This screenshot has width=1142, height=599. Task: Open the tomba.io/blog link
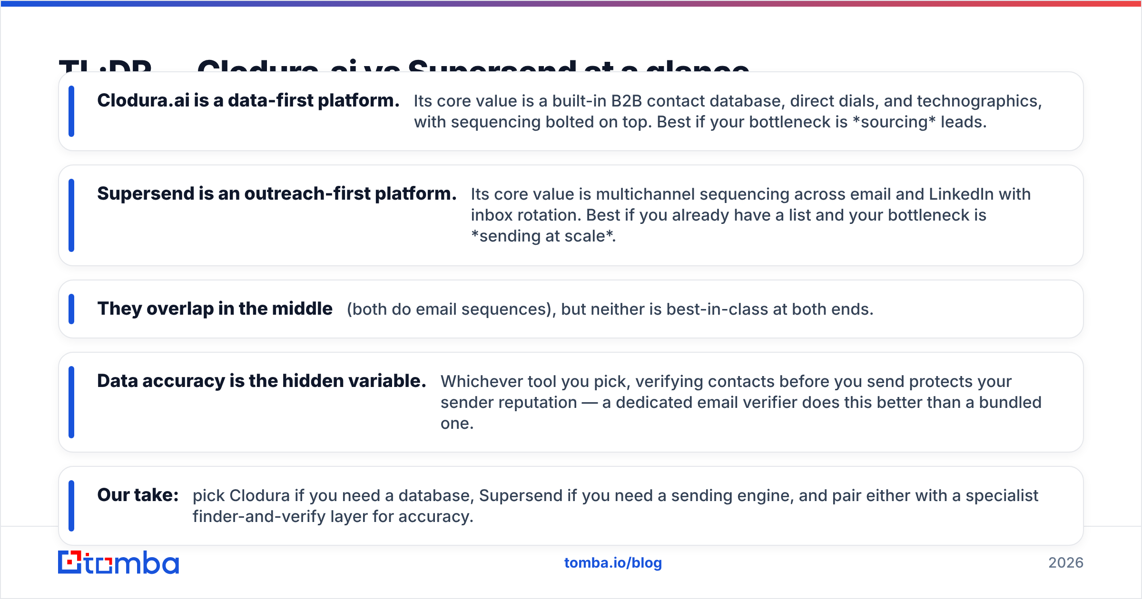tap(613, 563)
